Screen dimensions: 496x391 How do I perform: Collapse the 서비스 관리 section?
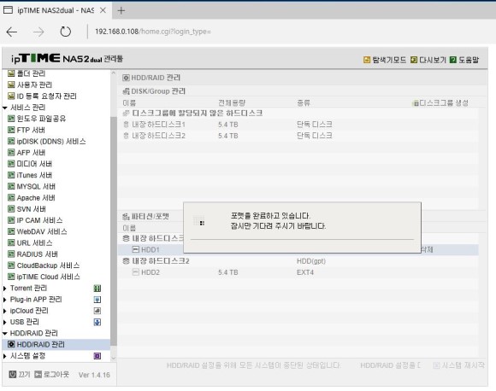5,108
